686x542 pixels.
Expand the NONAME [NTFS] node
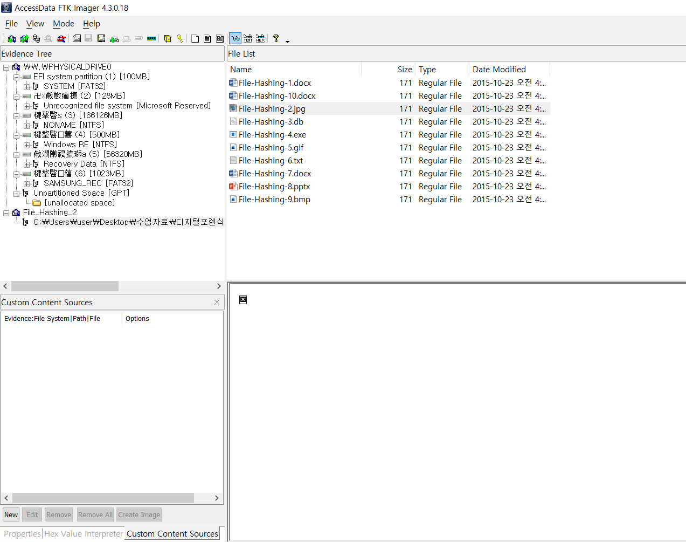[26, 126]
